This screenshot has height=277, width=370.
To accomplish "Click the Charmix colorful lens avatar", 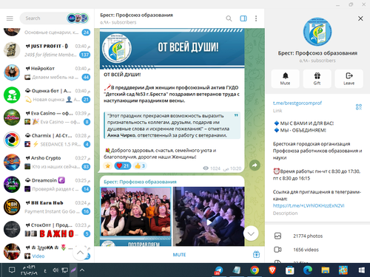I will 12,140.
